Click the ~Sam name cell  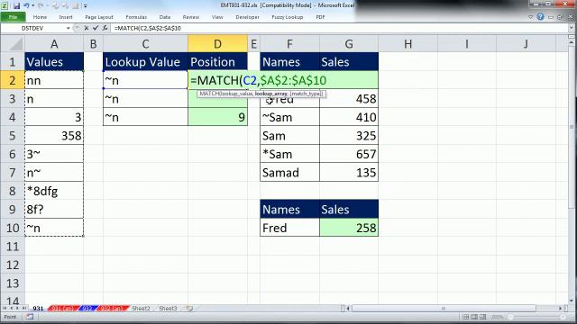point(289,117)
